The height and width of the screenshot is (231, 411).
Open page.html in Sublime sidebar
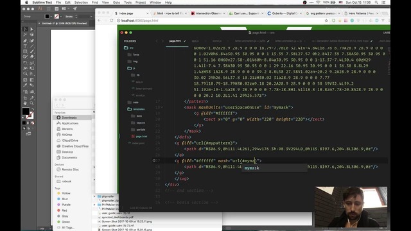point(141,137)
